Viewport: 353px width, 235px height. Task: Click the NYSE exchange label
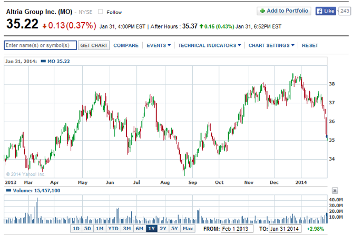pyautogui.click(x=85, y=12)
